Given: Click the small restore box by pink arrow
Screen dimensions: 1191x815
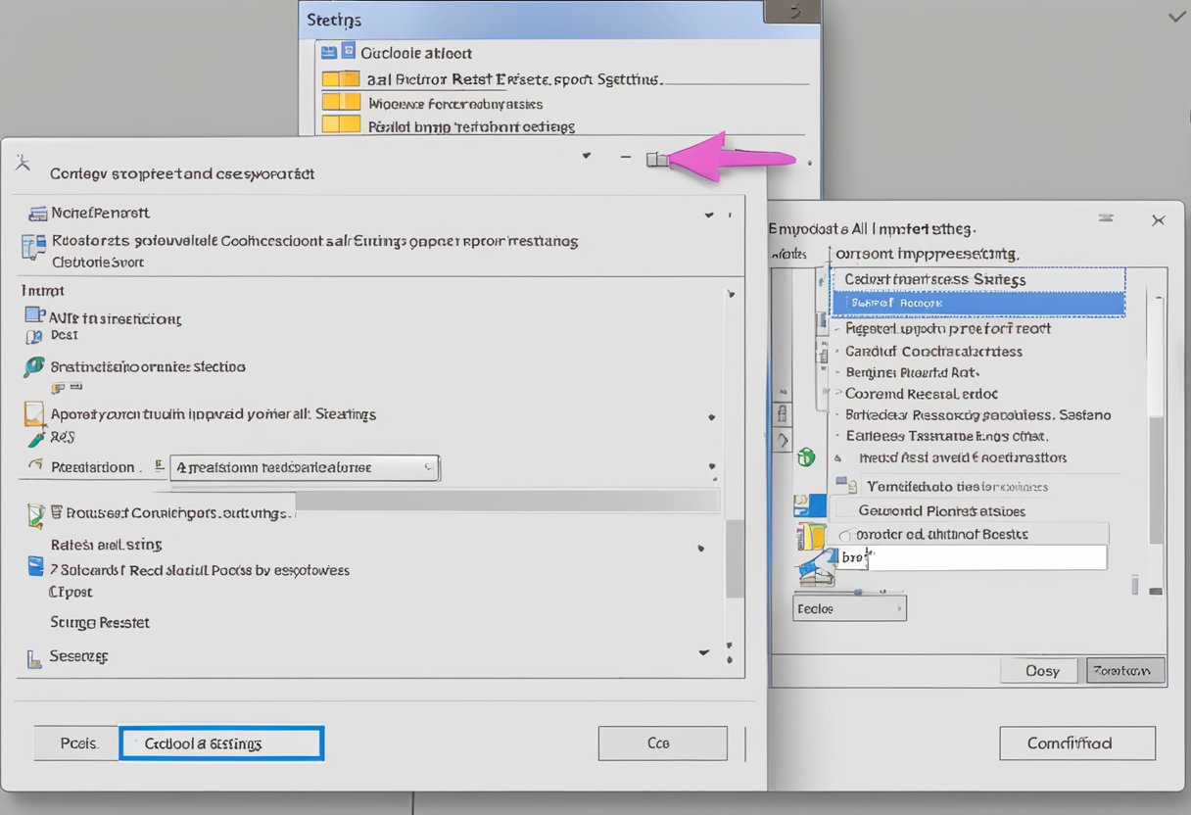Looking at the screenshot, I should 657,160.
